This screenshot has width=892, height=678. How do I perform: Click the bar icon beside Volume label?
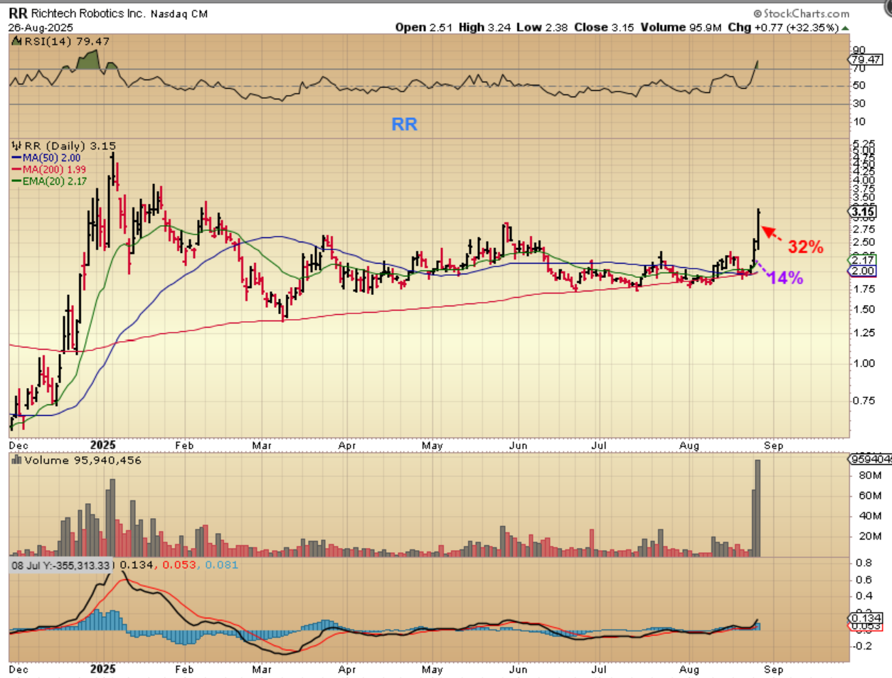[16, 460]
